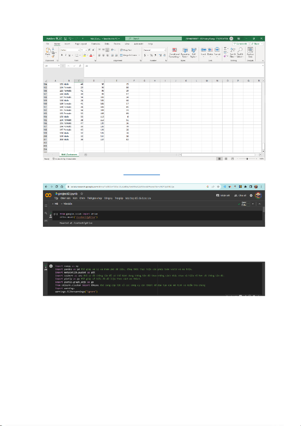Click the Share button in Excel
This screenshot has height=426, width=301.
coord(257,44)
